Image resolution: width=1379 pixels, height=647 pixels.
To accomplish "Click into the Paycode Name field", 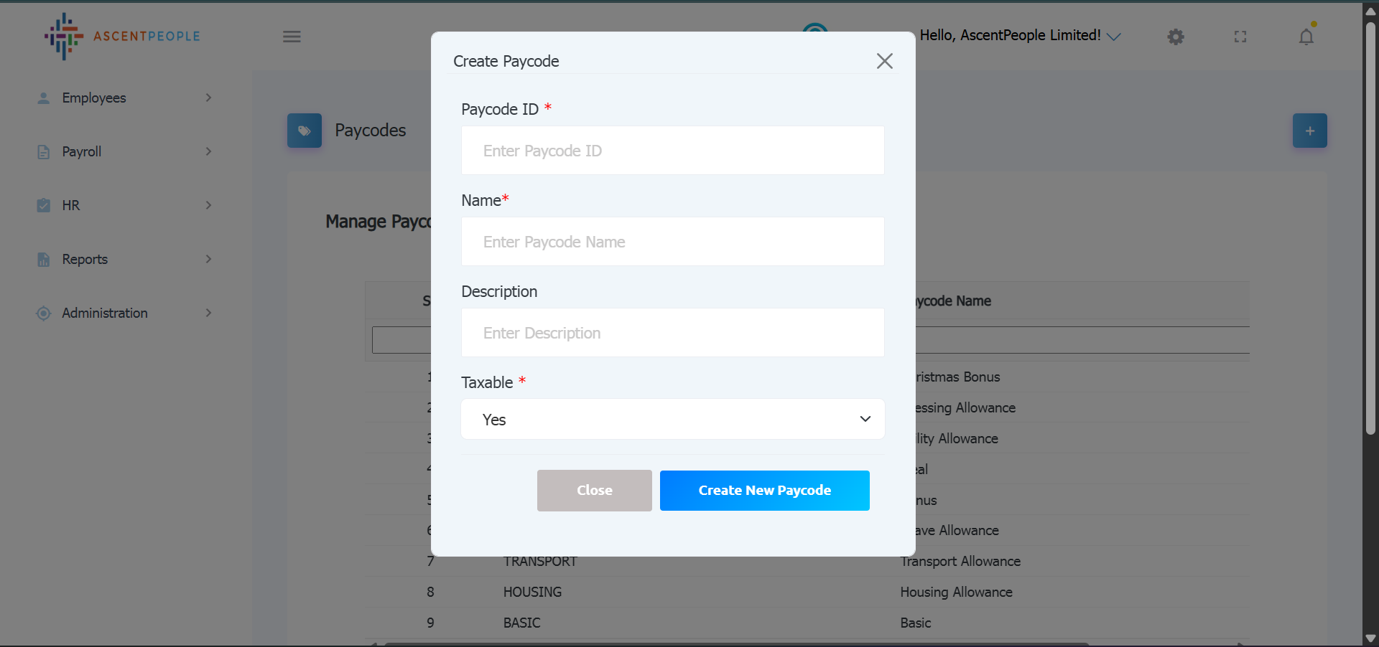I will coord(673,242).
